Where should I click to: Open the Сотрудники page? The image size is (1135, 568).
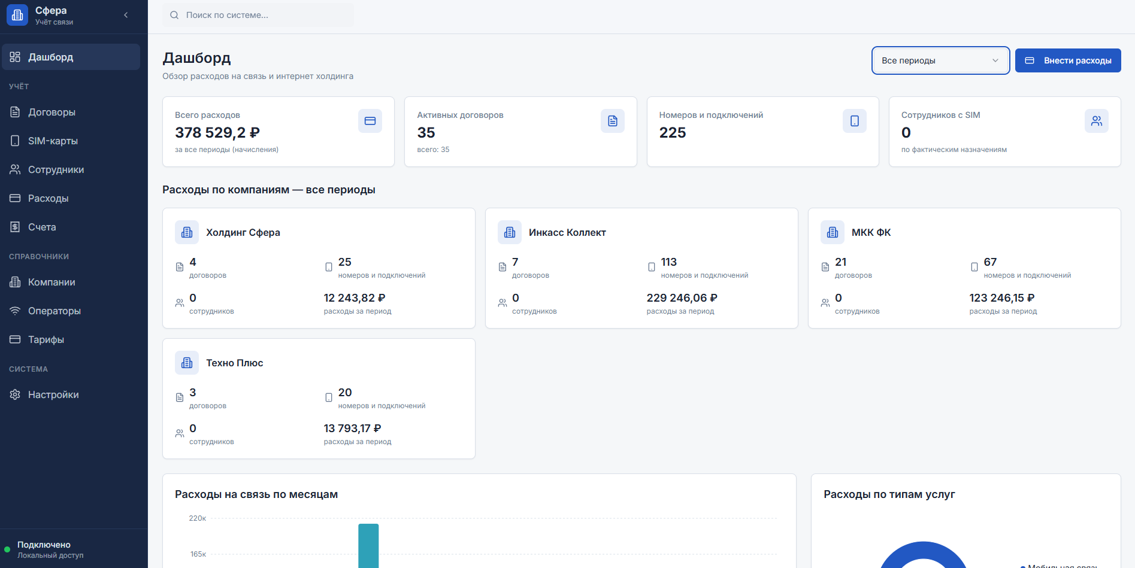tap(71, 169)
